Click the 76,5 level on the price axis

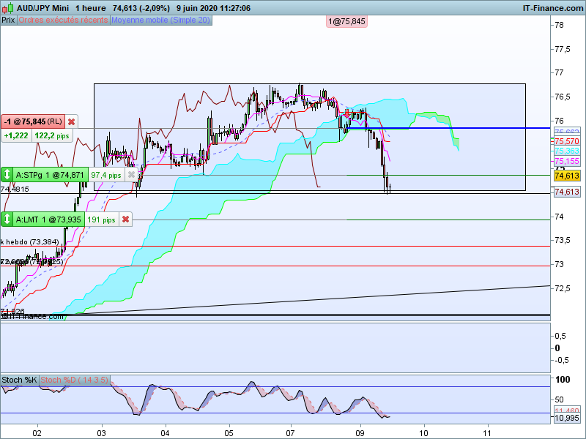(x=563, y=97)
